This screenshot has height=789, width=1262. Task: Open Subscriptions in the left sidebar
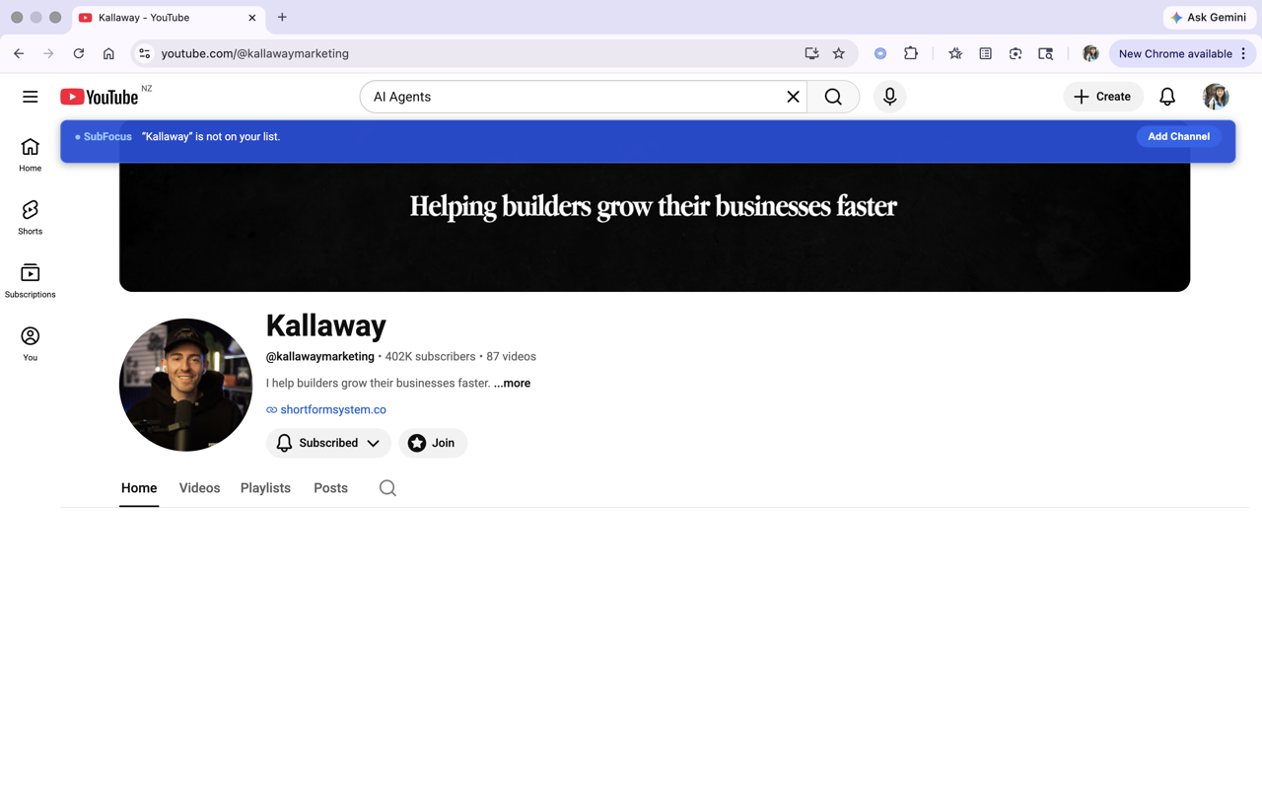click(x=31, y=281)
